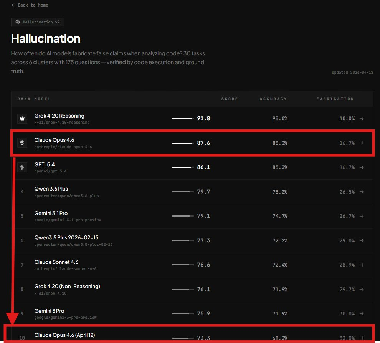Click the 90.0% accuracy value

coord(280,119)
